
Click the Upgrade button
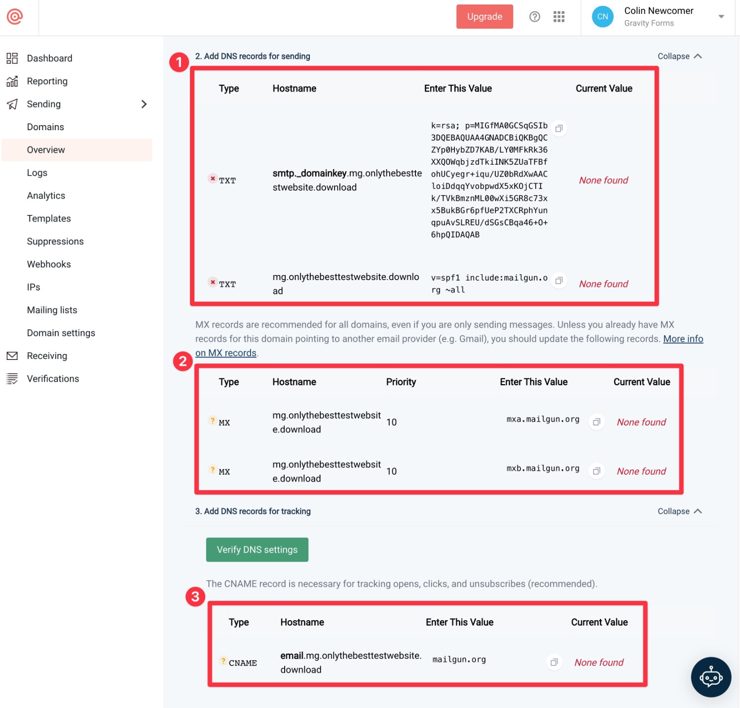pos(484,17)
